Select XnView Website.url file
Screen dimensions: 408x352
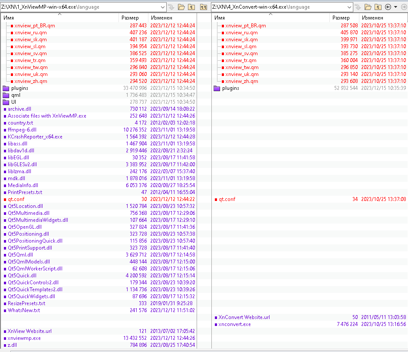pos(30,331)
